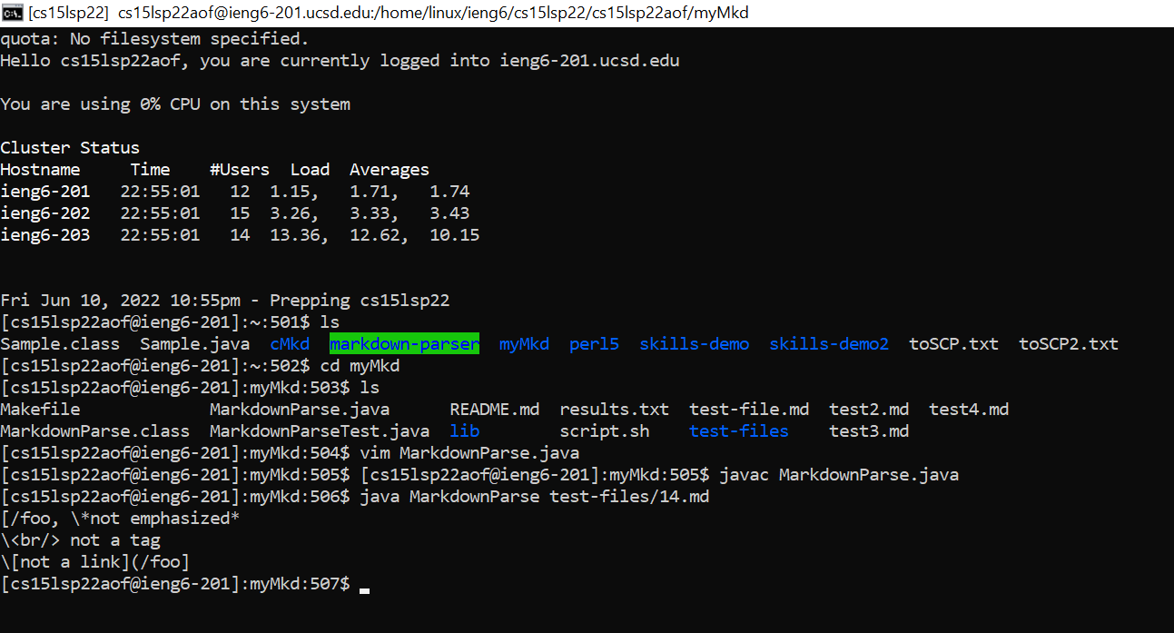Screen dimensions: 1174x633
Task: Click the blue skills-demo2 directory name
Action: pos(829,344)
